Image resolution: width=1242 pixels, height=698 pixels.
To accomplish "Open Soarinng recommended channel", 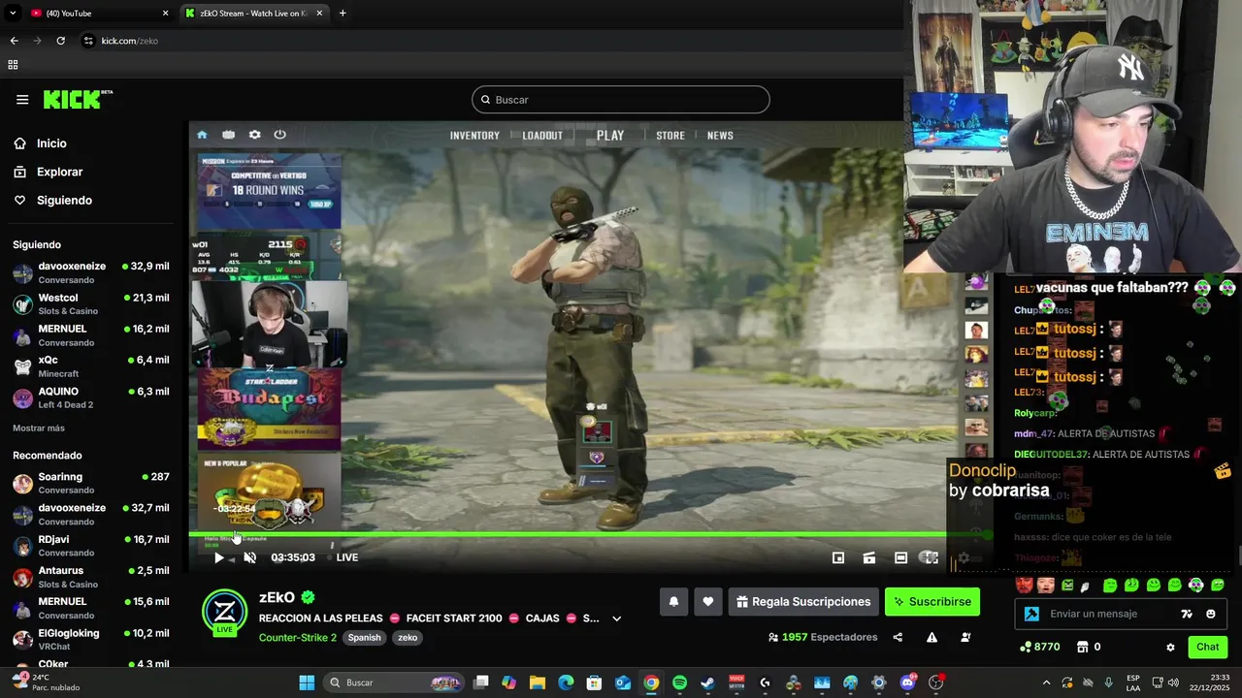I will (91, 483).
